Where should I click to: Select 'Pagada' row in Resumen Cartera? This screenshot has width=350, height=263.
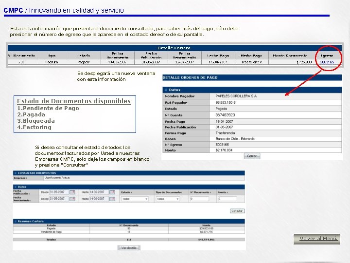click(x=129, y=228)
